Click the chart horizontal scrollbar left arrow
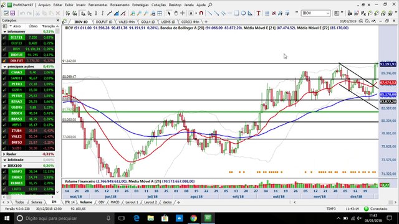The image size is (399, 224). 295,202
